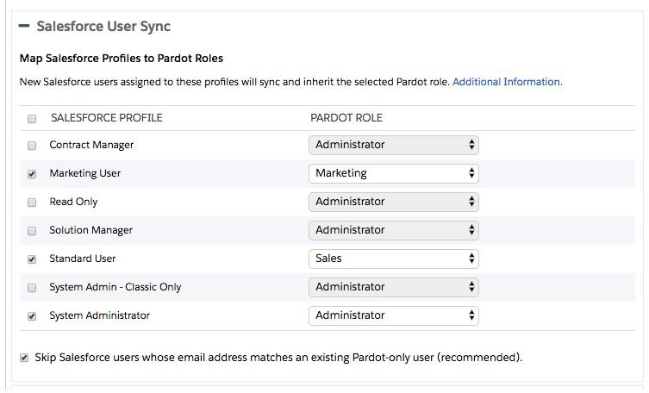Toggle the select-all profiles checkbox
The width and height of the screenshot is (649, 393).
[x=33, y=118]
